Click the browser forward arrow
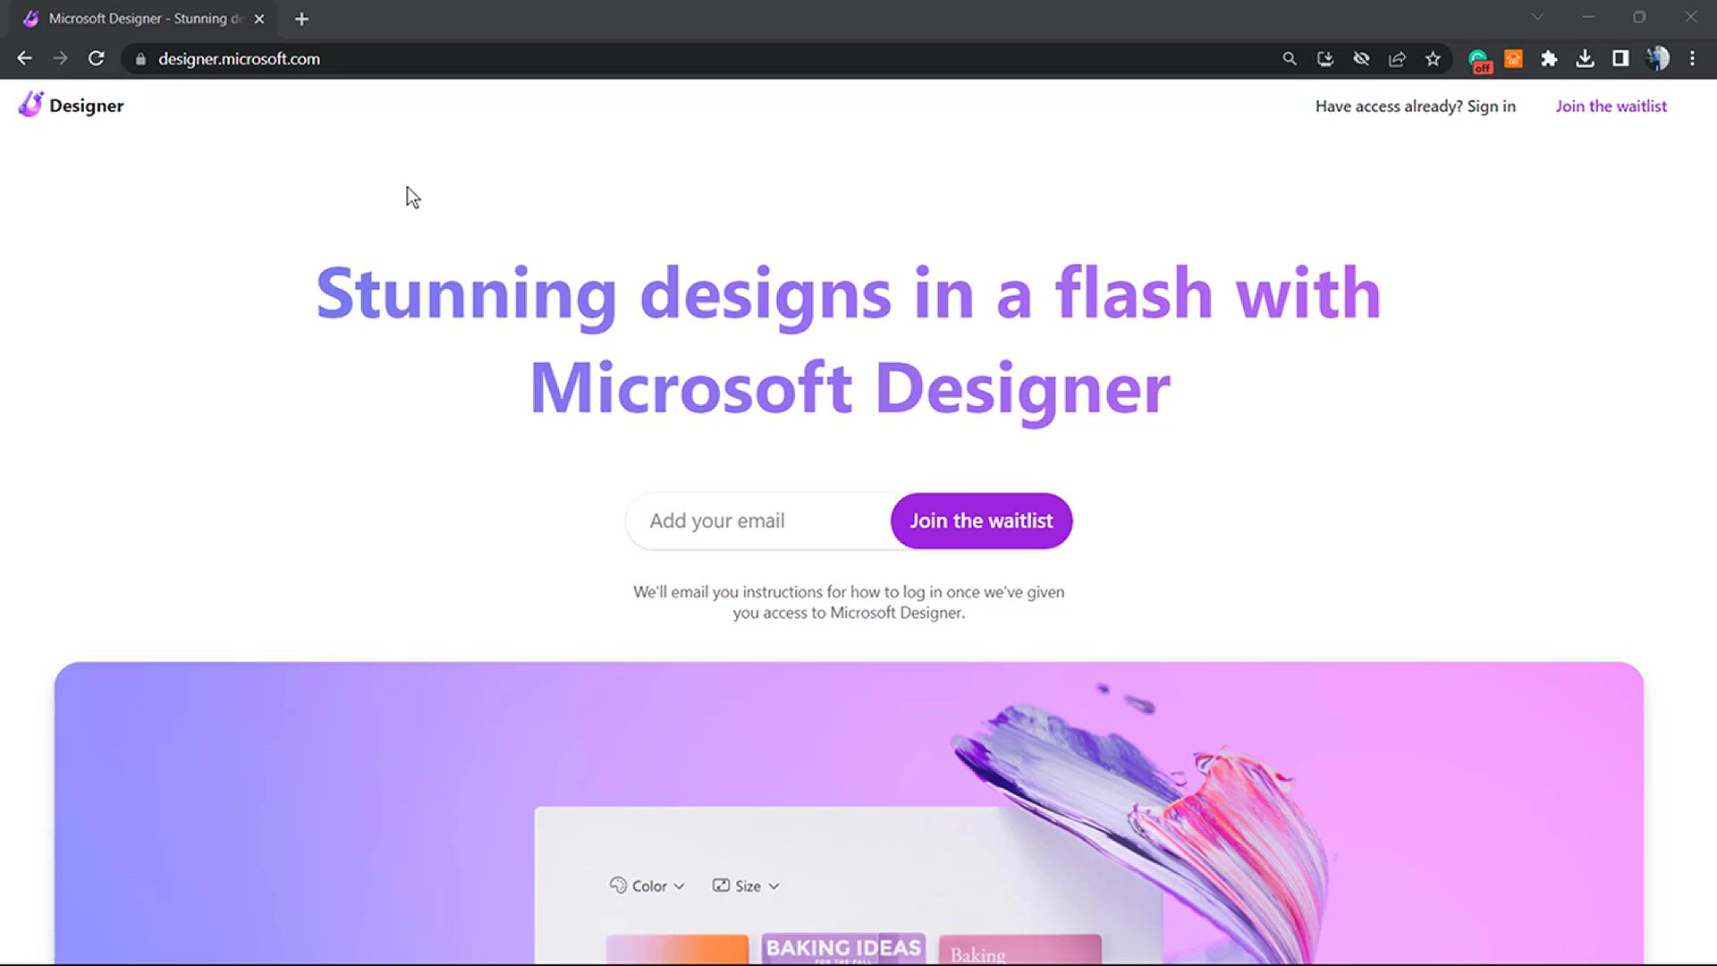Viewport: 1717px width, 966px height. [x=60, y=58]
